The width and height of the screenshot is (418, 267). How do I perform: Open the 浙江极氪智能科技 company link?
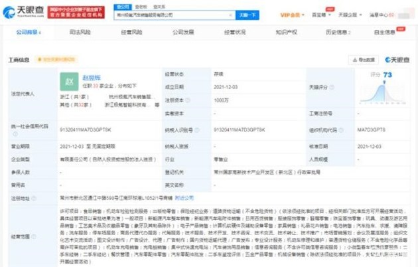tap(127, 105)
